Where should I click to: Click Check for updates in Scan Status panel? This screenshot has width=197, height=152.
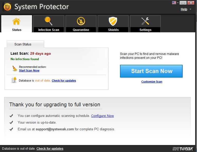[x=64, y=81]
